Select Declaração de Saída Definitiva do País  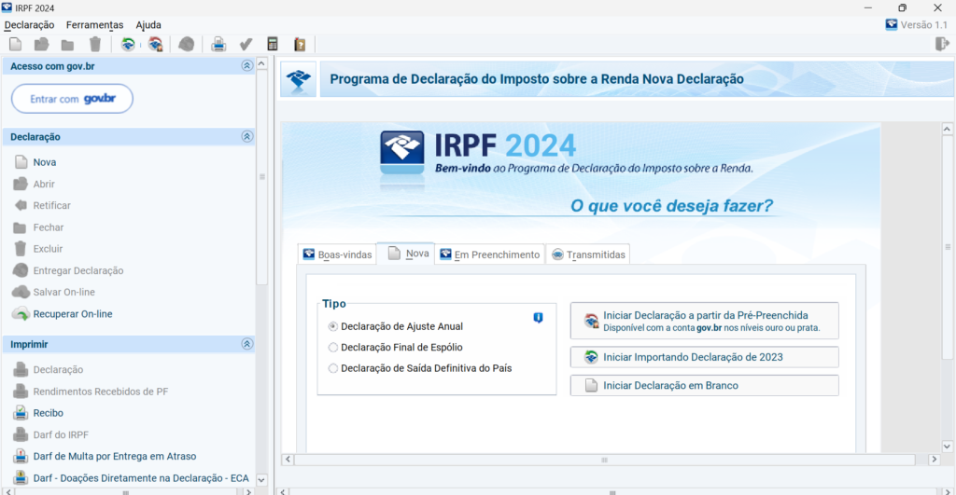click(x=333, y=368)
